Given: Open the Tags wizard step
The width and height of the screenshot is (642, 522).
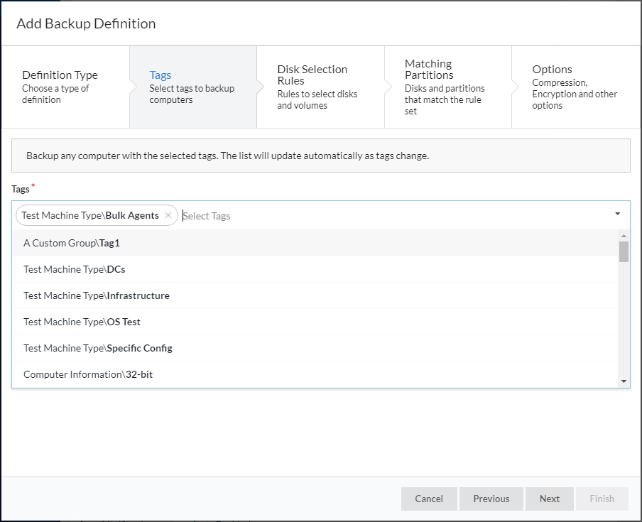Looking at the screenshot, I should coord(192,87).
